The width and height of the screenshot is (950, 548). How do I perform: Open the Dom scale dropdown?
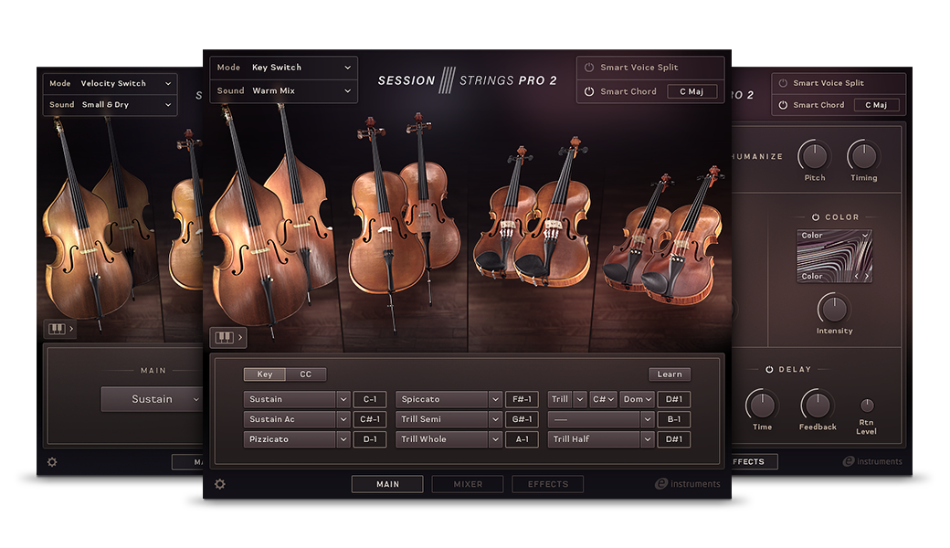(638, 399)
